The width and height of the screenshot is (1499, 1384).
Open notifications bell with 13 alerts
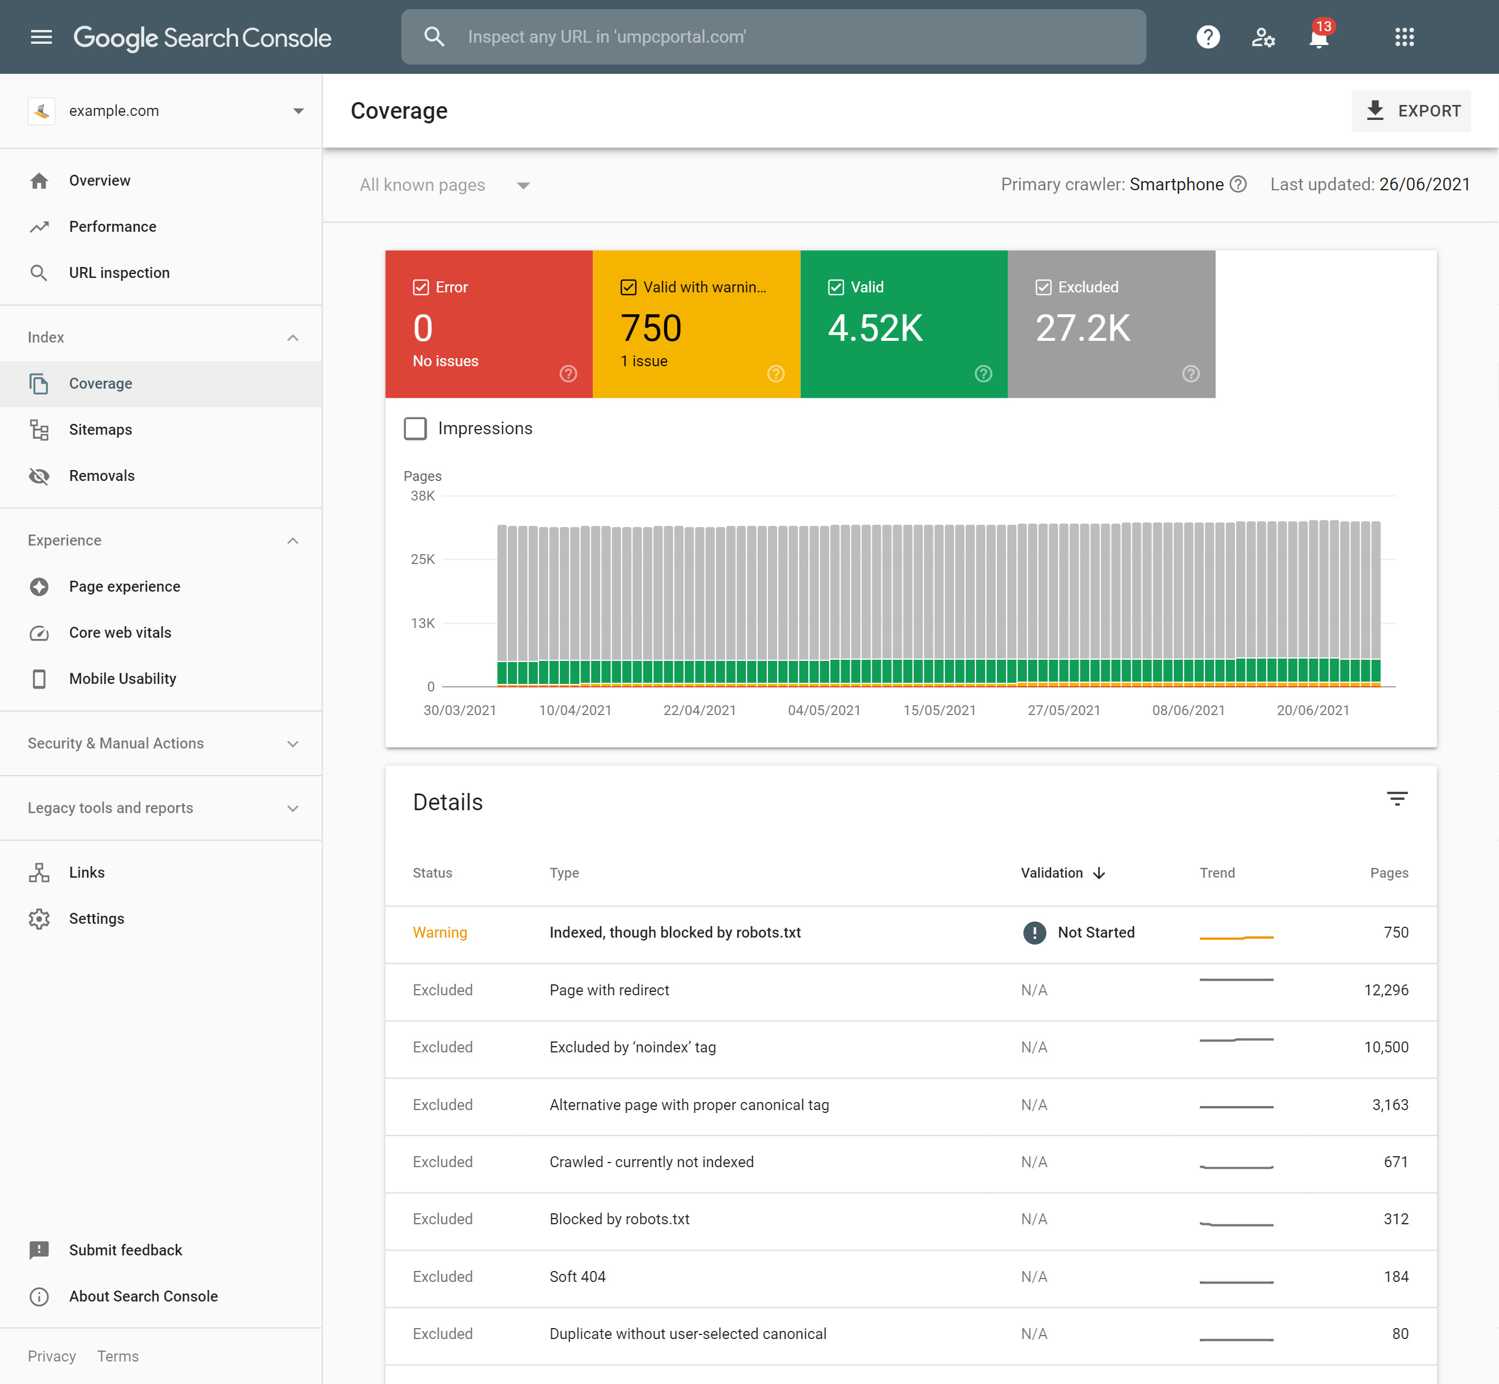click(x=1319, y=35)
